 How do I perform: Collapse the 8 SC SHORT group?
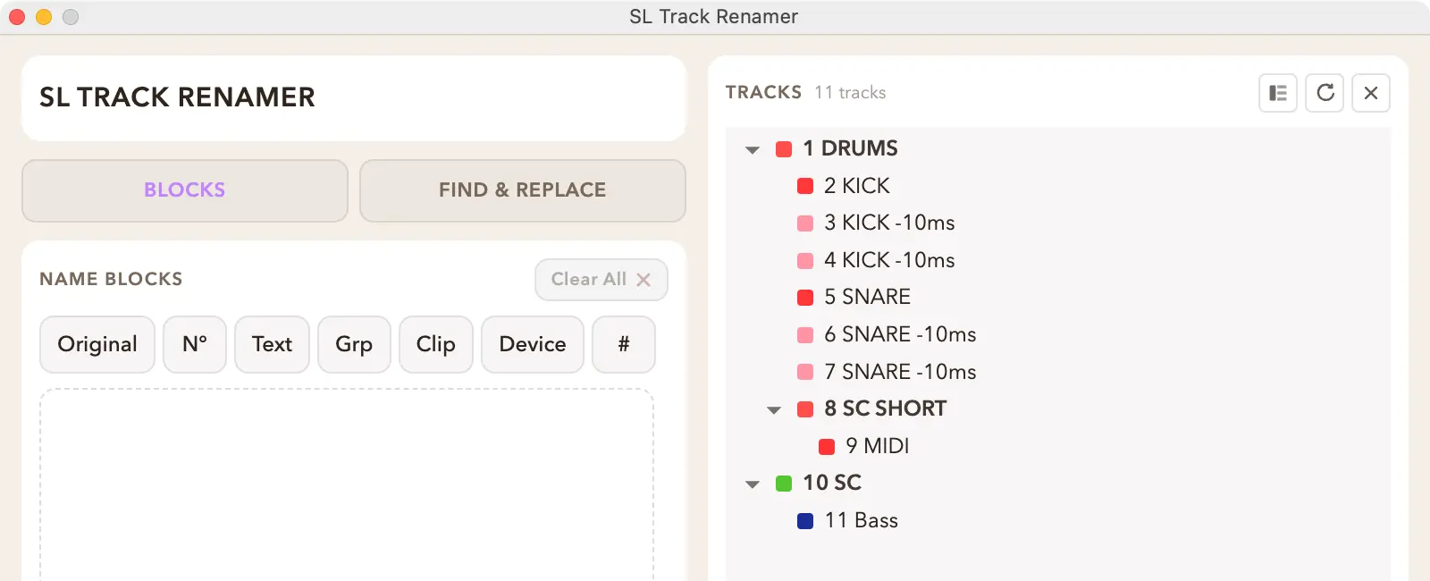pos(774,410)
